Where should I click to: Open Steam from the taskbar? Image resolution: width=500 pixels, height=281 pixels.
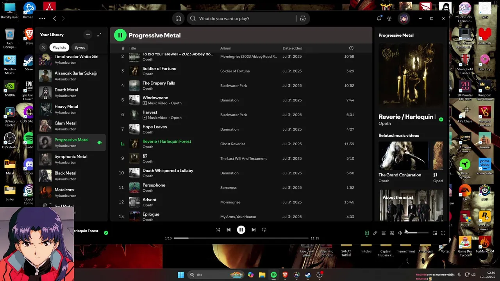coord(308,275)
